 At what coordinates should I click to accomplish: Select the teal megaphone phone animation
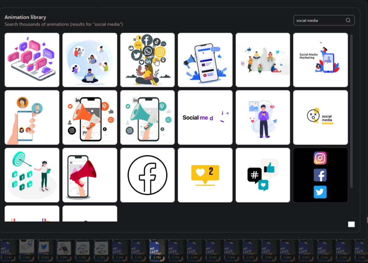tap(147, 118)
